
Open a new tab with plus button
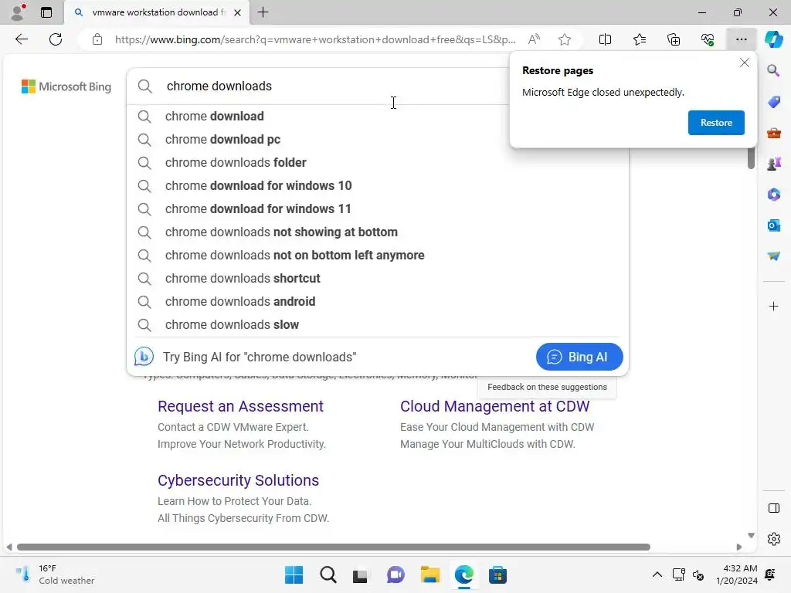(263, 12)
